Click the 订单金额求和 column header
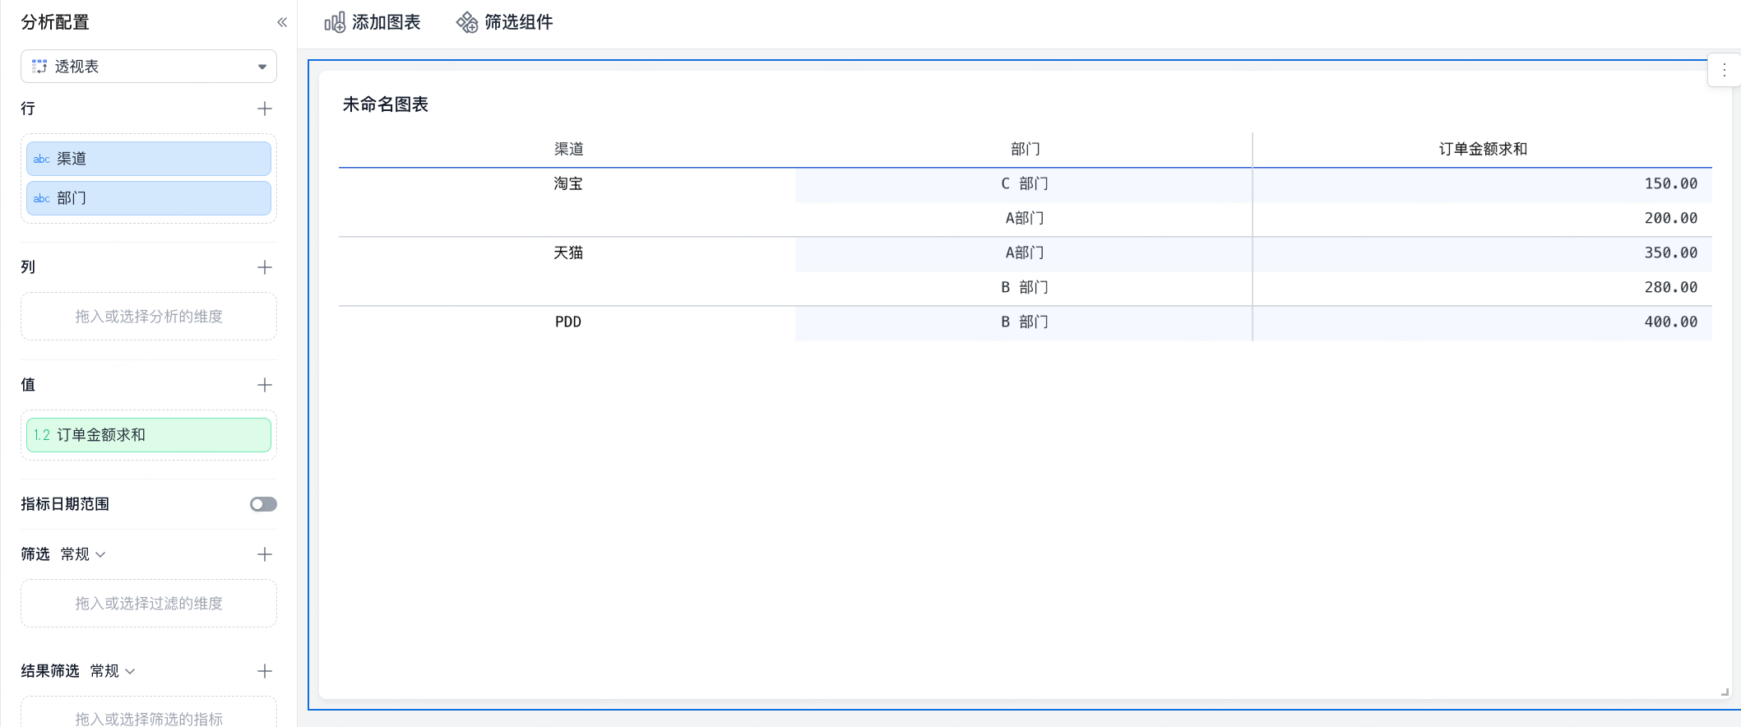 tap(1482, 149)
